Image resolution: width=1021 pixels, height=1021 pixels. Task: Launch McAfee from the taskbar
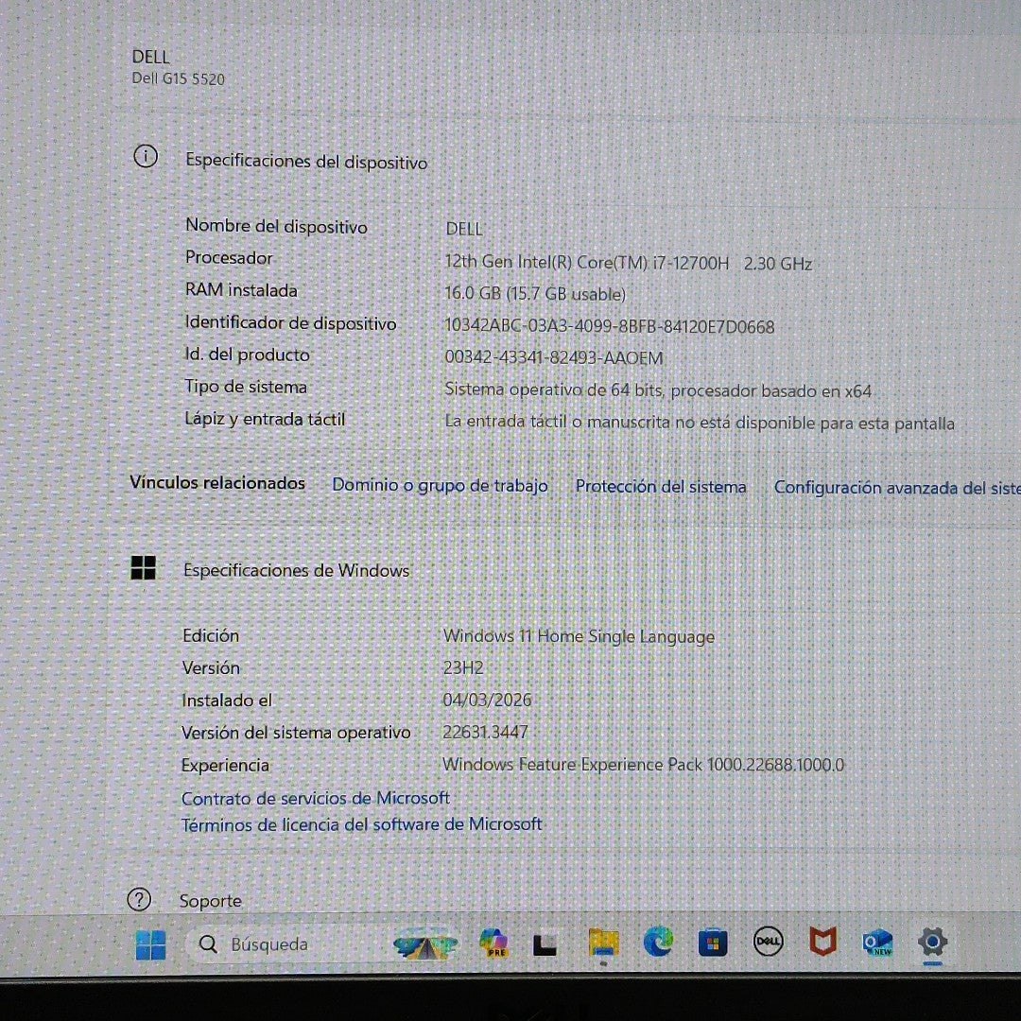823,942
